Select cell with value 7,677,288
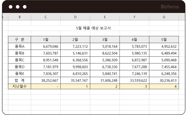This screenshot has height=115, width=187. tap(134, 67)
